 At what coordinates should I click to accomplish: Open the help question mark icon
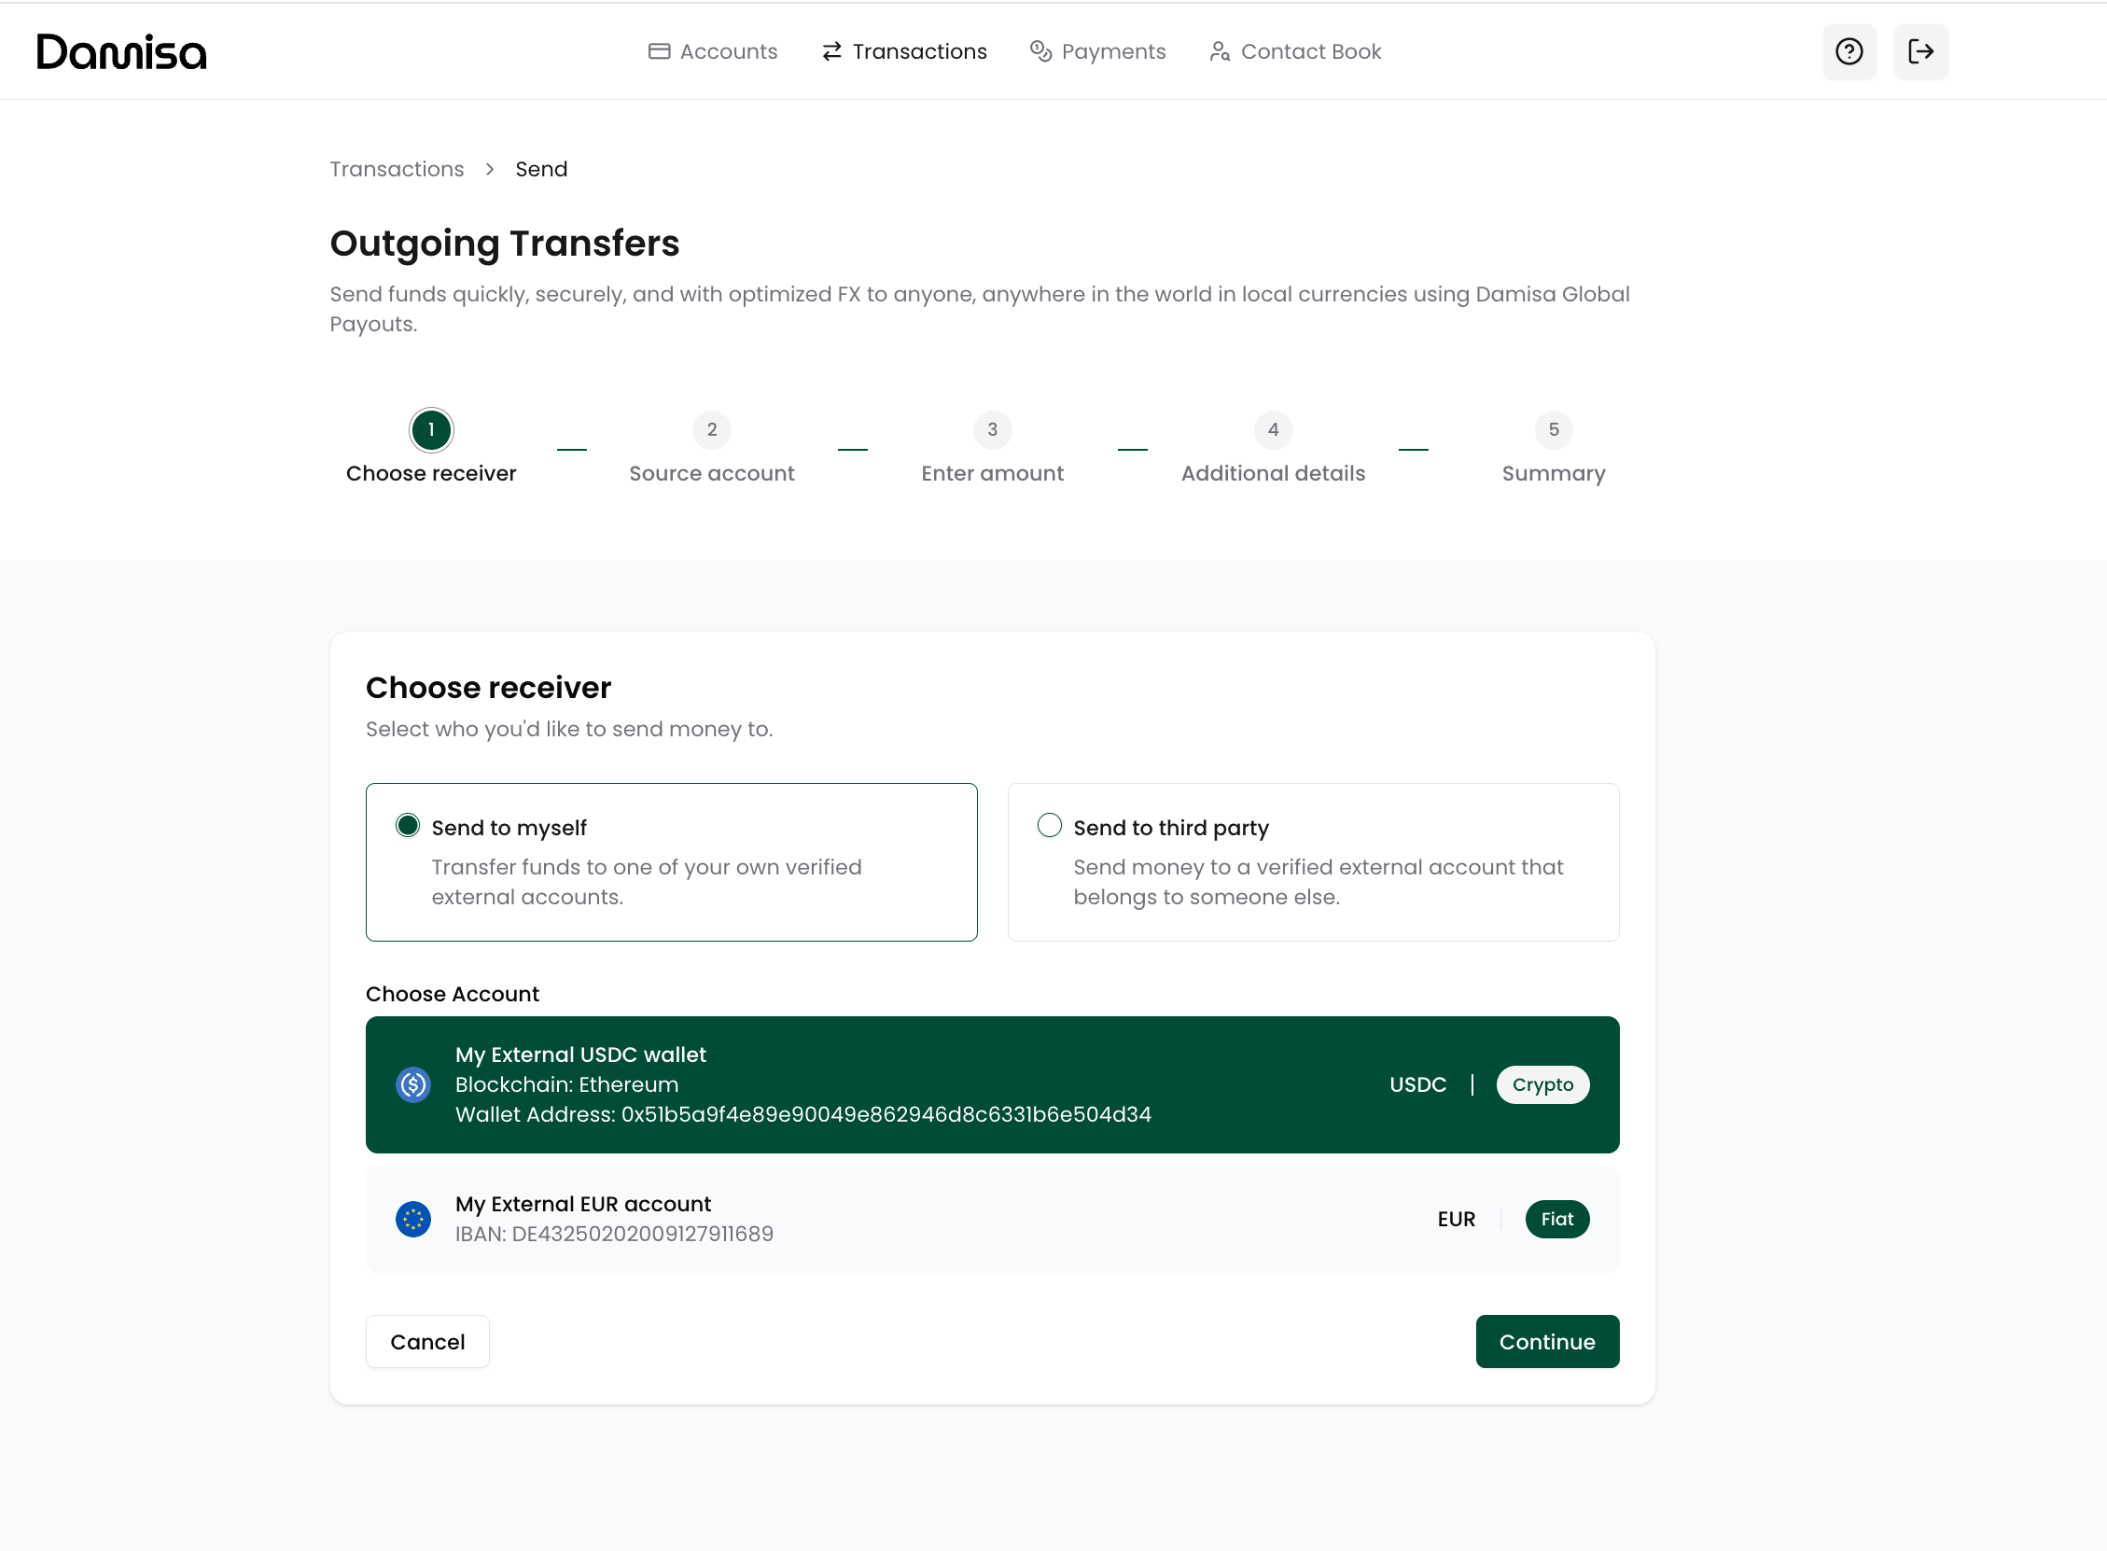tap(1848, 51)
